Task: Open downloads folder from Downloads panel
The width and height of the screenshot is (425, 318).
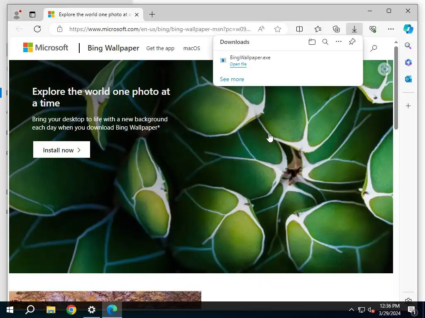Action: pos(312,42)
